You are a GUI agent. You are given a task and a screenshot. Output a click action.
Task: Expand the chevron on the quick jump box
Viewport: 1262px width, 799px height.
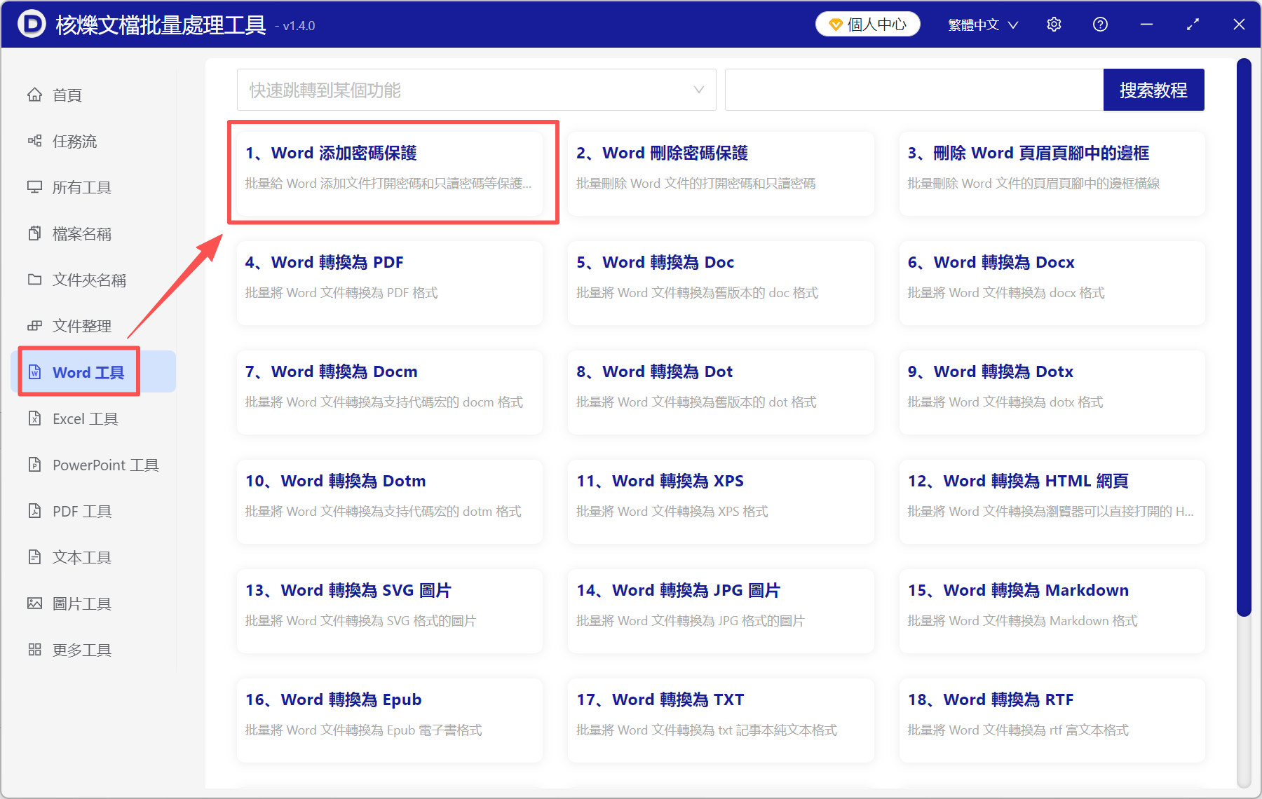[698, 90]
